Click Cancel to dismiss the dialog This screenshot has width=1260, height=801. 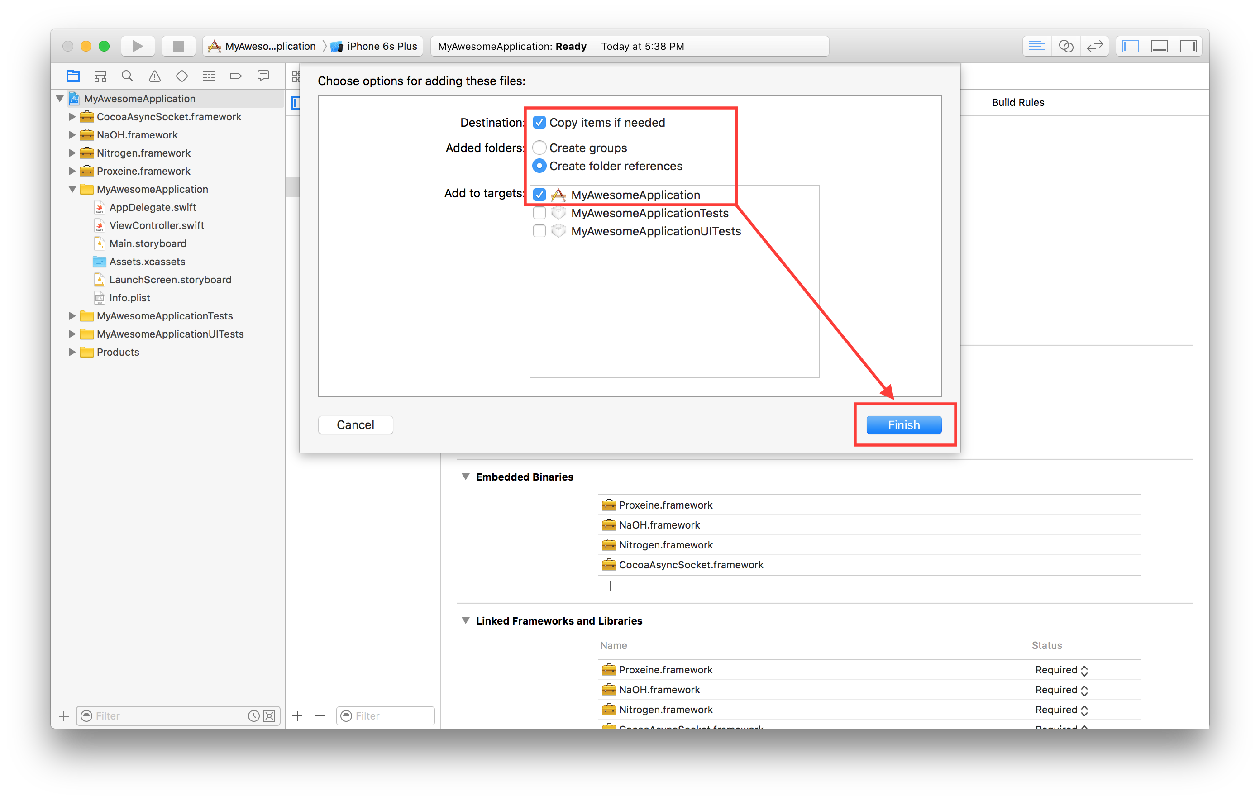[355, 424]
